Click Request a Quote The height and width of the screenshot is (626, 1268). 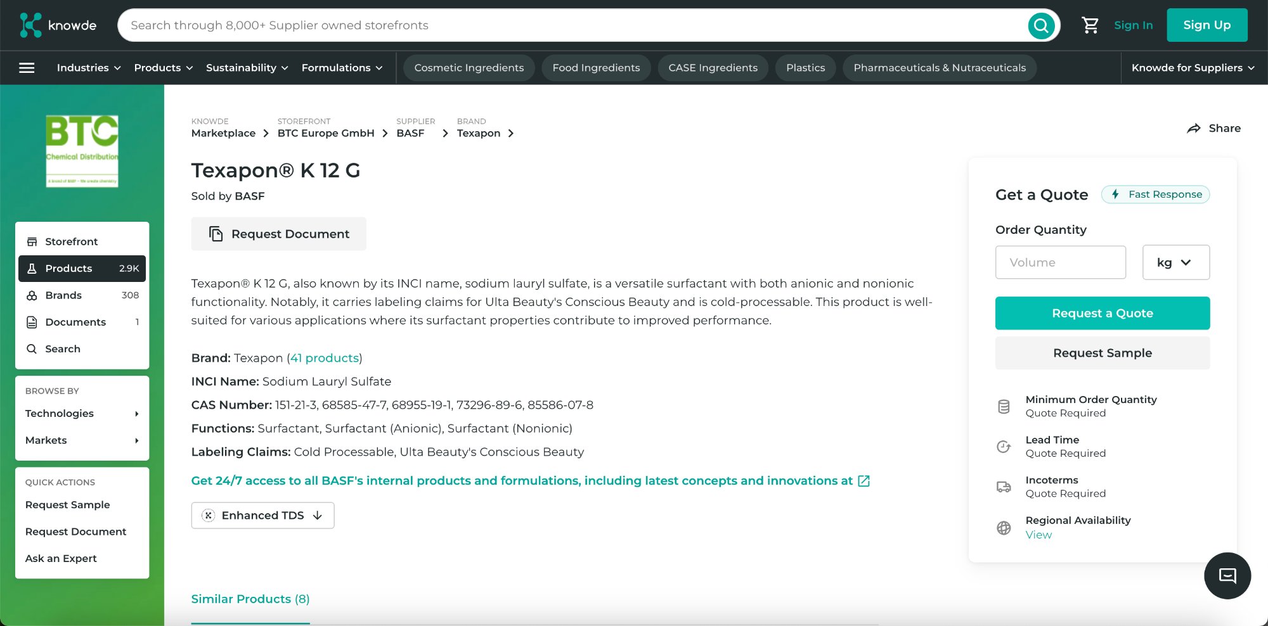(x=1102, y=313)
